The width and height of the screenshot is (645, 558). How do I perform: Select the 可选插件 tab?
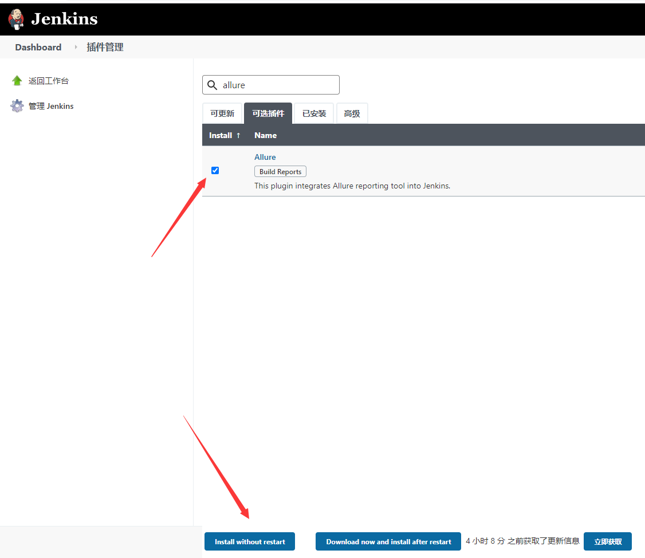[268, 113]
